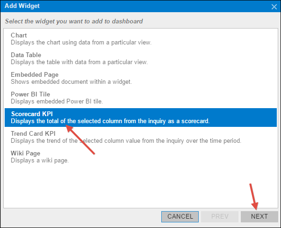This screenshot has width=281, height=228.
Task: Click the Trend Card KPI description line
Action: tap(126, 141)
